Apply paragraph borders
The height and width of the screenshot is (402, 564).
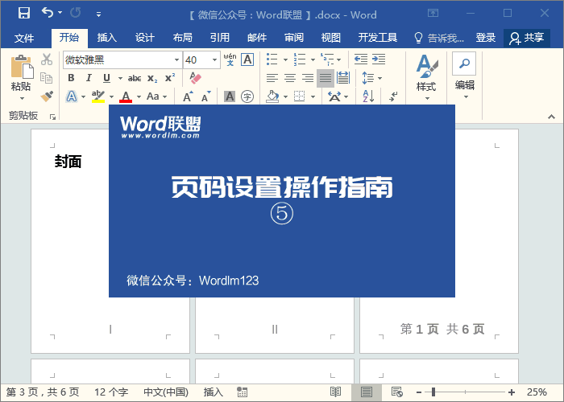pyautogui.click(x=300, y=96)
